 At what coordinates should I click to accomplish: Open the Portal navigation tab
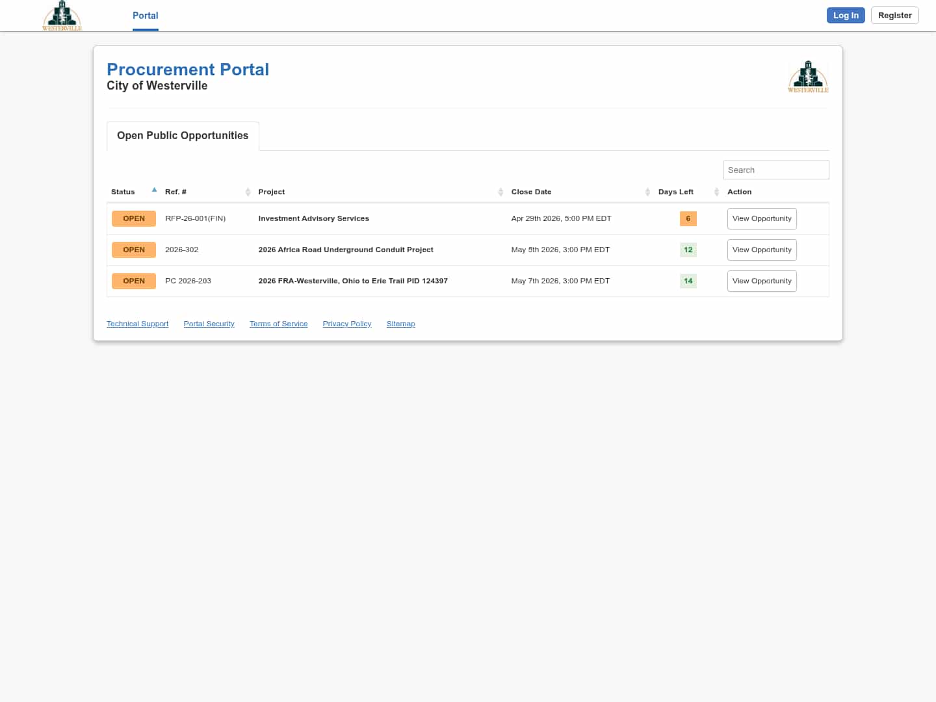pyautogui.click(x=145, y=16)
